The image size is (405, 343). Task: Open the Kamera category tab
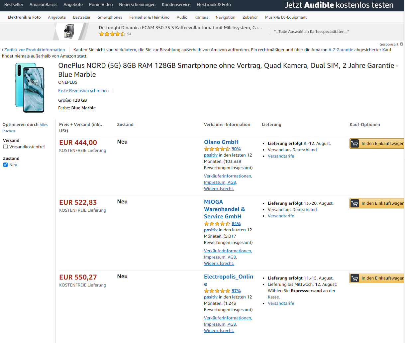coord(201,17)
